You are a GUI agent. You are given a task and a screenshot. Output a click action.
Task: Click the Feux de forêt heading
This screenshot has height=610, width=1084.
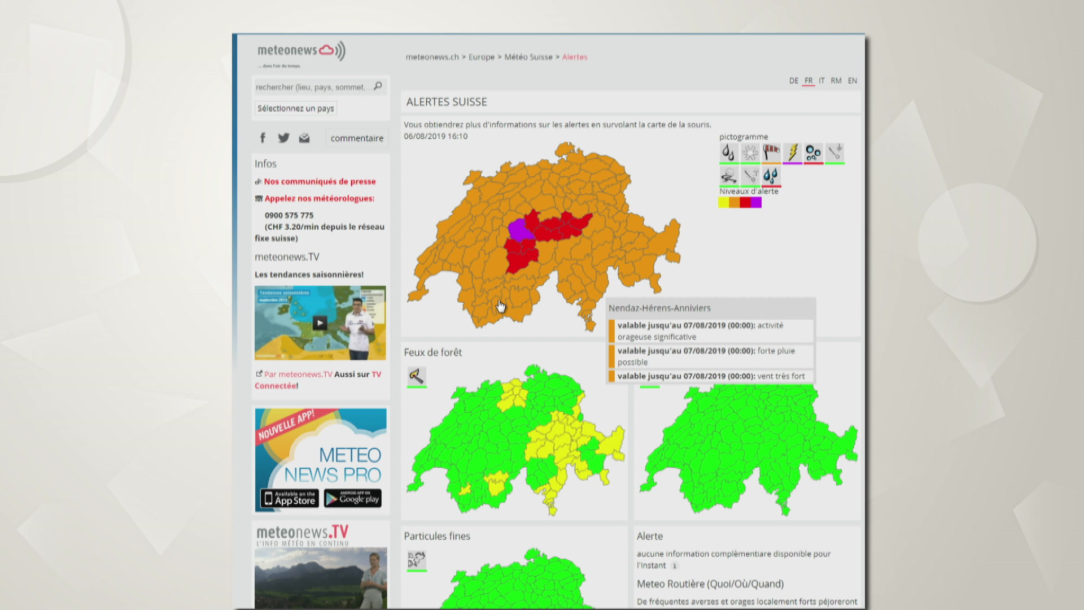tap(432, 352)
